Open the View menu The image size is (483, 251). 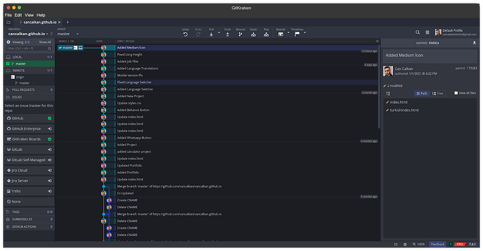pos(28,14)
